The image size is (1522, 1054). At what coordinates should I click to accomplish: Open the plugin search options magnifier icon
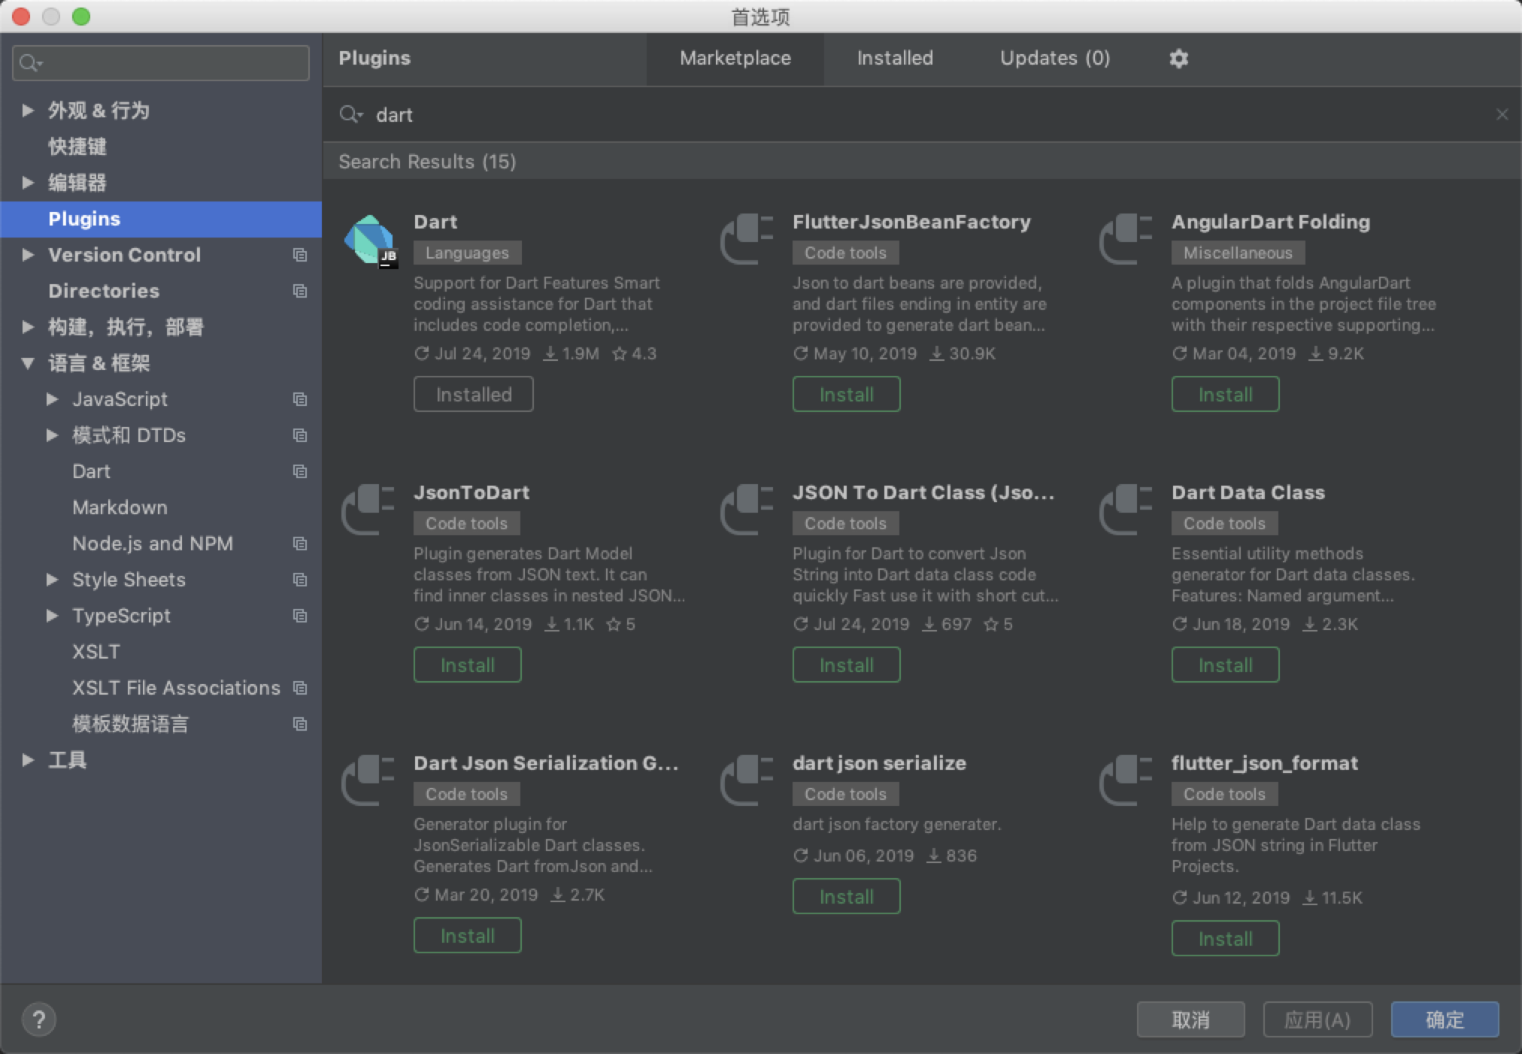[x=350, y=114]
